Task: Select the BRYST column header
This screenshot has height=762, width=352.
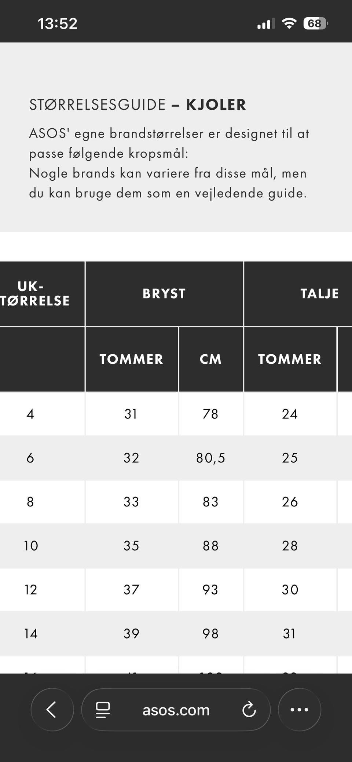Action: 164,294
